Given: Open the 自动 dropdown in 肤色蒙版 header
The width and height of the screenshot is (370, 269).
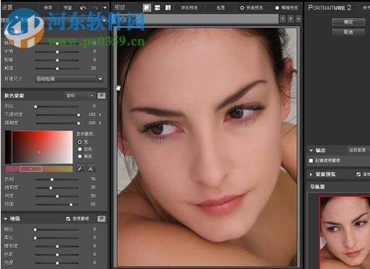Looking at the screenshot, I should click(x=79, y=96).
